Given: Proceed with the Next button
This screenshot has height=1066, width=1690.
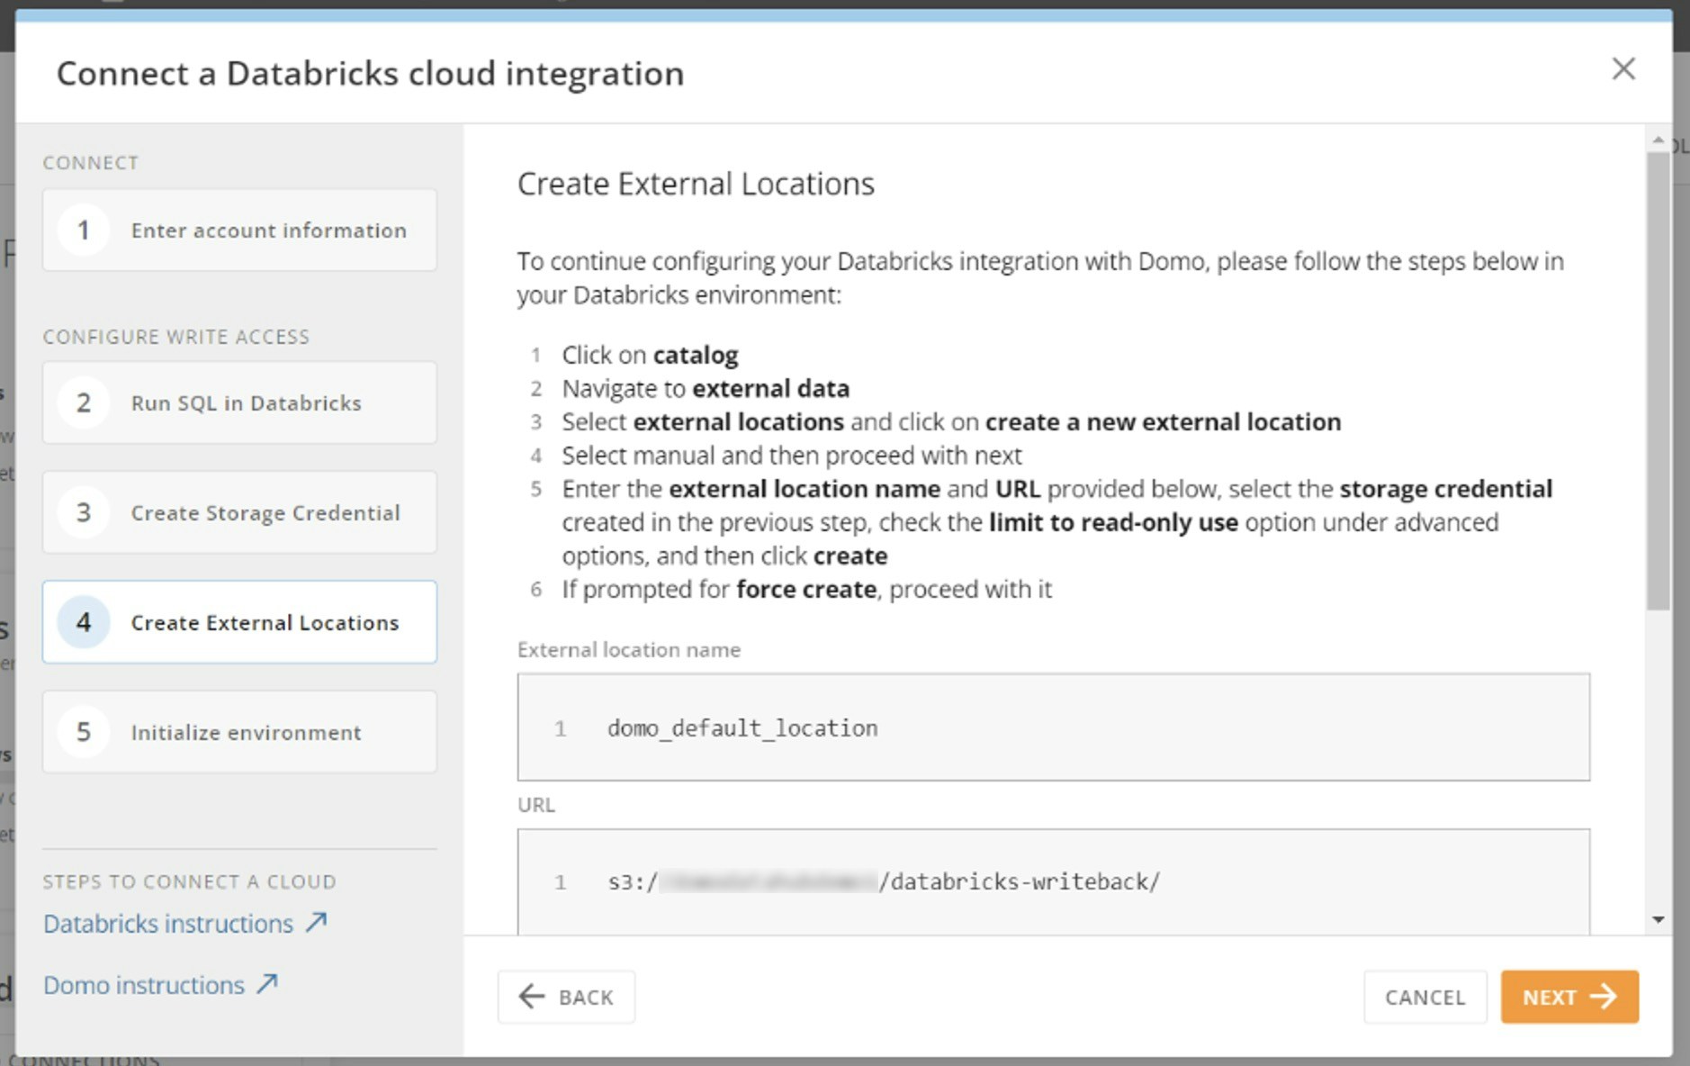Looking at the screenshot, I should (x=1569, y=997).
